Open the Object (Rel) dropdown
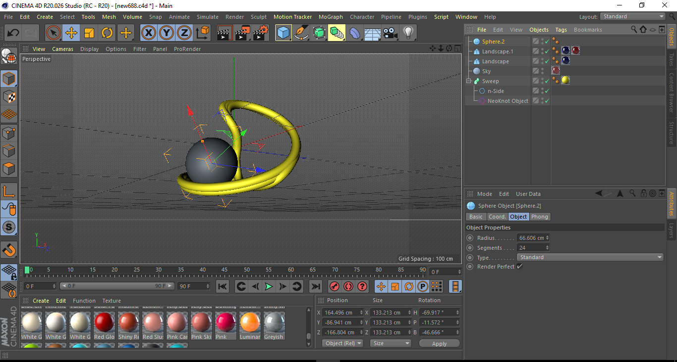Viewport: 677px width, 362px height. pyautogui.click(x=342, y=343)
